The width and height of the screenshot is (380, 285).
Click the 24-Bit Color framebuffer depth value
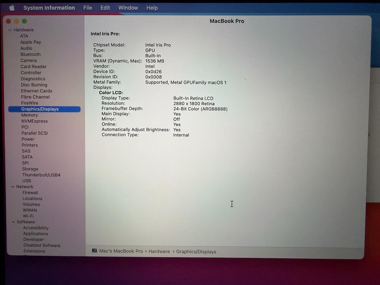[200, 109]
